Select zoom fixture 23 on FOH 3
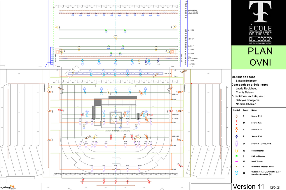Image resolution: width=286 pixels, height=190 pixels. pos(151,122)
